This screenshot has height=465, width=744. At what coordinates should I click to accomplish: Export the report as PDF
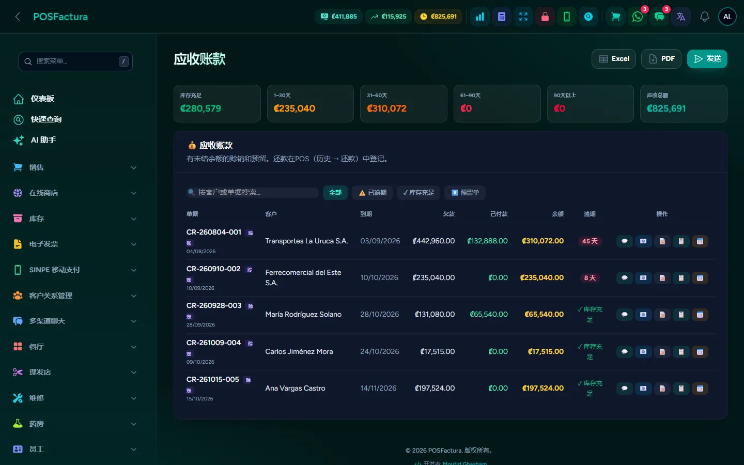[x=661, y=59]
